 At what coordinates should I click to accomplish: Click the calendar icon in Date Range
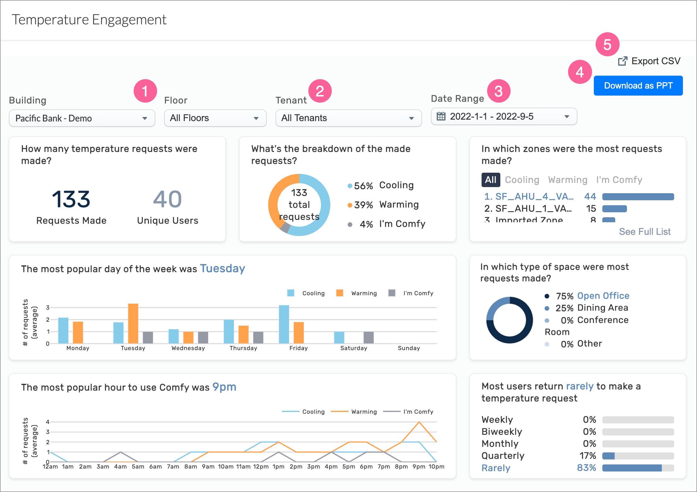click(441, 116)
